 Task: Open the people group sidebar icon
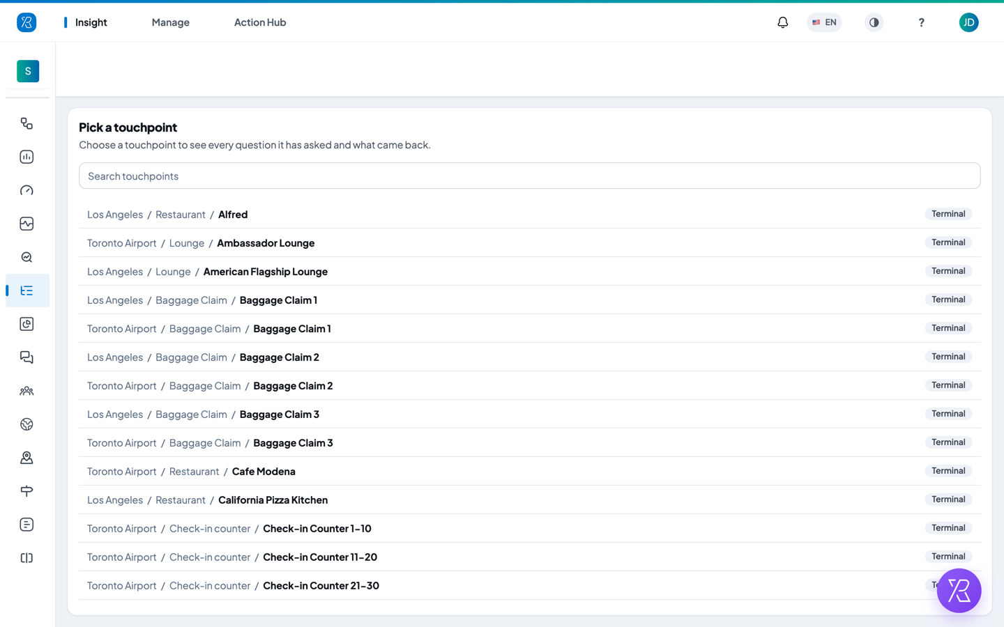point(26,391)
